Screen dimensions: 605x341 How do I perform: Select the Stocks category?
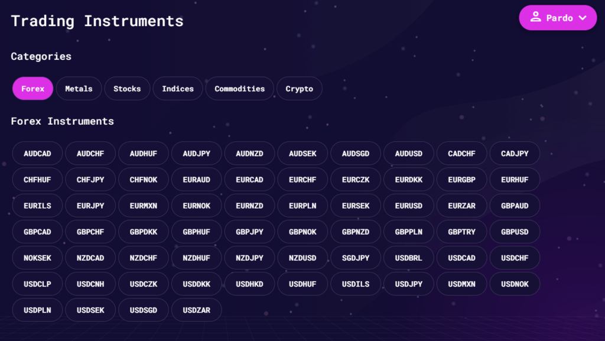click(x=127, y=88)
